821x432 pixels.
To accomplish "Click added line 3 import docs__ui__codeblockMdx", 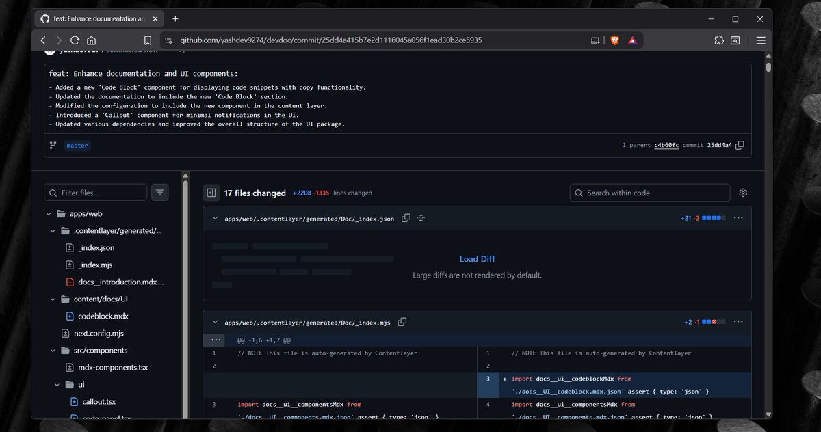I will [x=614, y=384].
